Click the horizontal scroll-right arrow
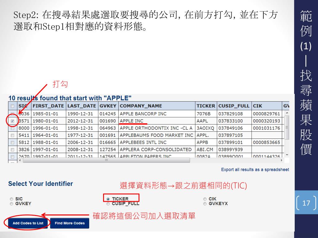This screenshot has width=318, height=238. (x=281, y=160)
